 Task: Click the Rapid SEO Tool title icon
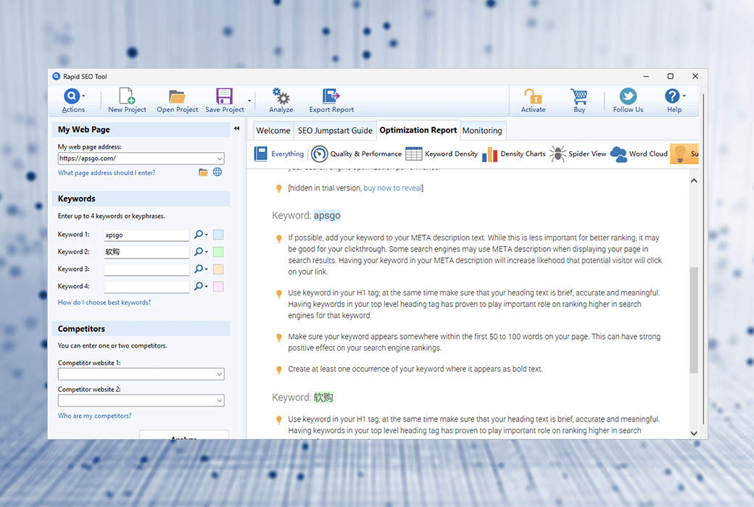click(57, 76)
